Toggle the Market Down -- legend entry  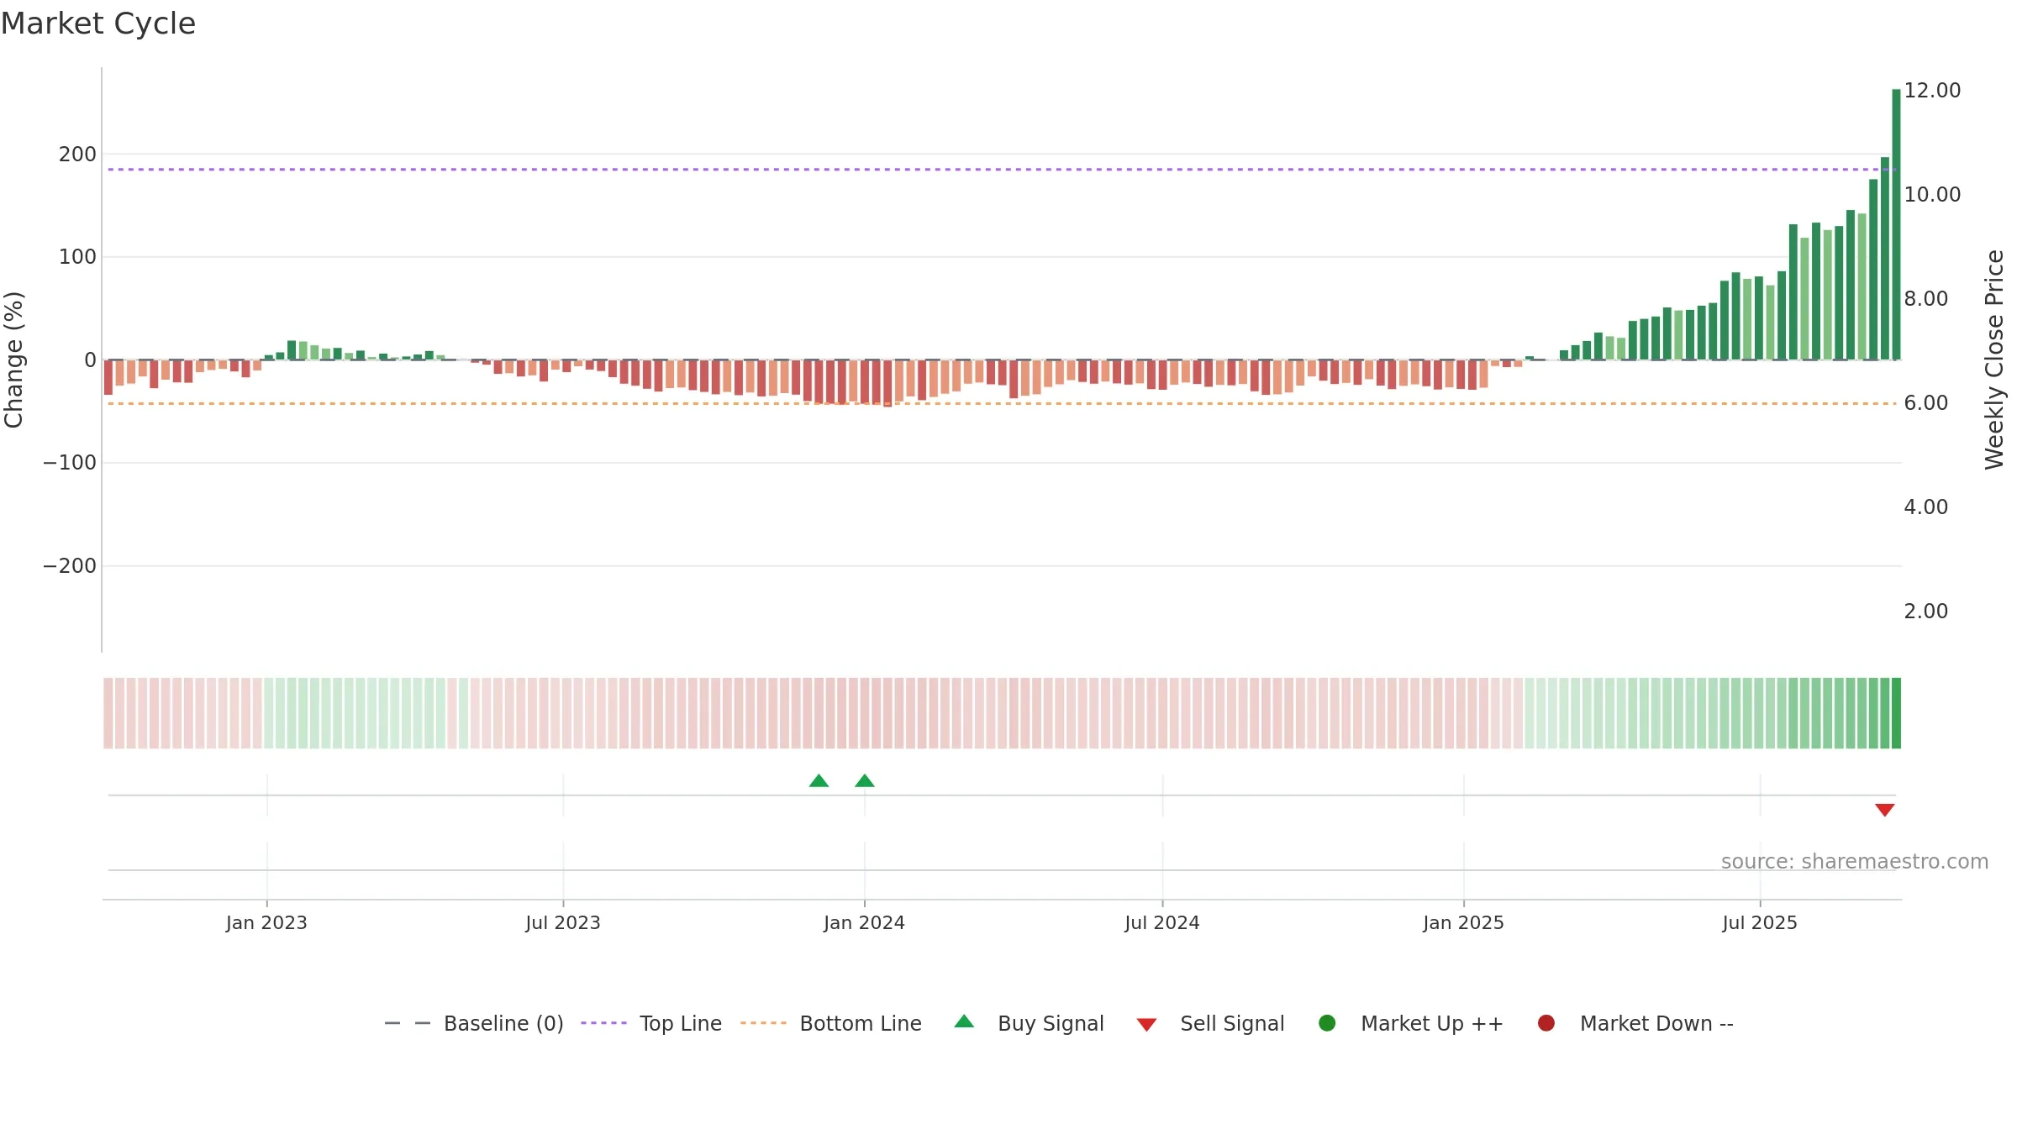1635,1023
